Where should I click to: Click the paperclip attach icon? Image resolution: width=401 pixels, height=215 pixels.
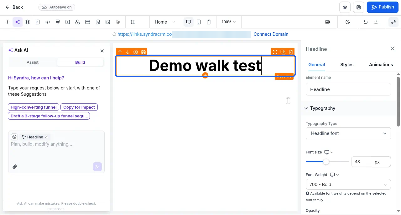15,167
